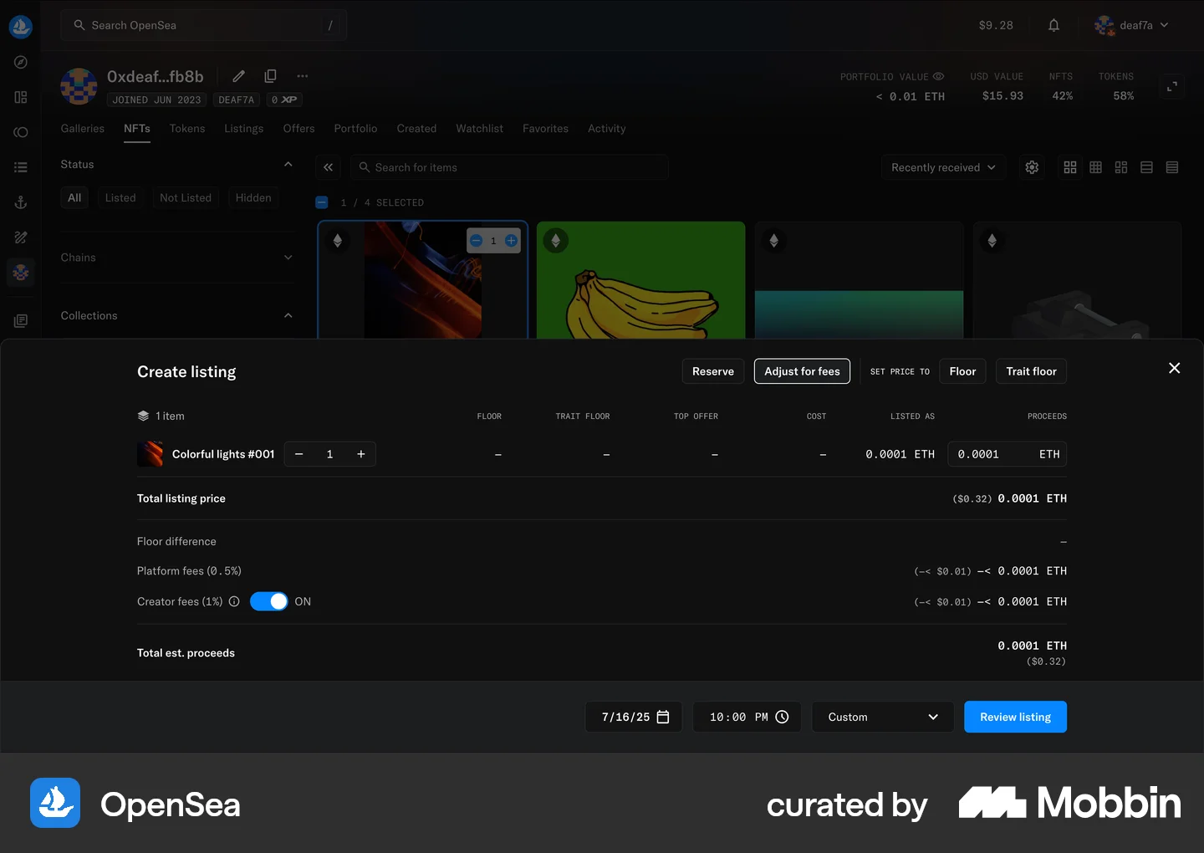Screen dimensions: 1204x853
Task: Click the 7/16/25 expiration date field
Action: (x=634, y=717)
